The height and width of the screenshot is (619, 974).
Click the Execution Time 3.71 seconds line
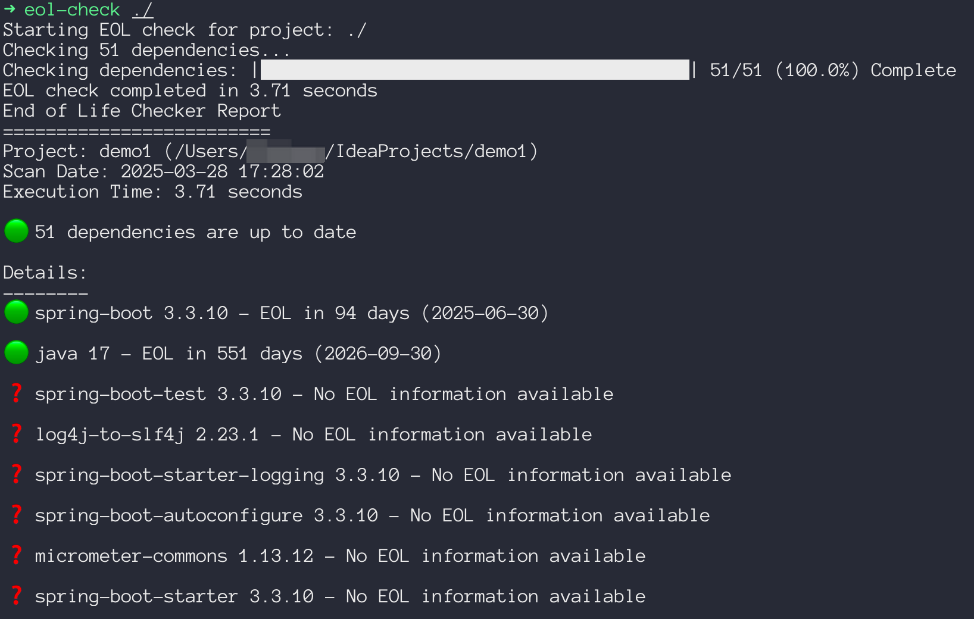coord(152,192)
